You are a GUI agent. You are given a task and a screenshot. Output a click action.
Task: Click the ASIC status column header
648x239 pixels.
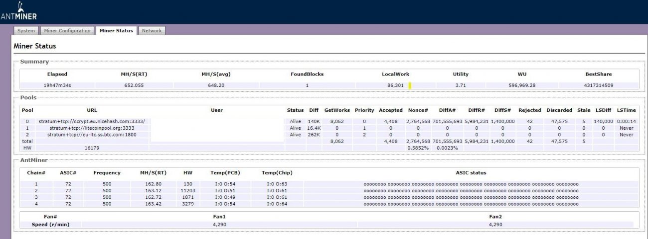tap(471, 172)
